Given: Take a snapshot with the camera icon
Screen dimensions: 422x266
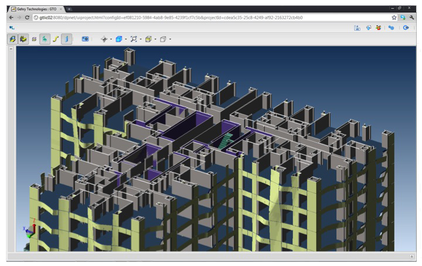Looking at the screenshot, I should tap(85, 39).
